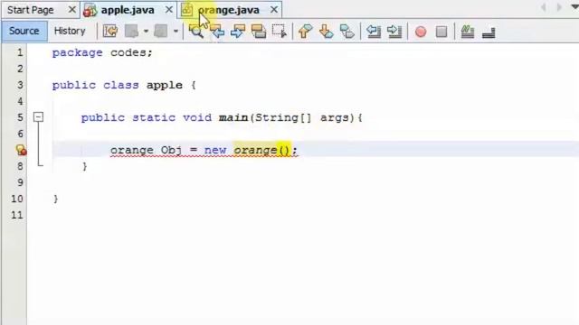Shift line left icon
This screenshot has width=579, height=325.
point(374,32)
